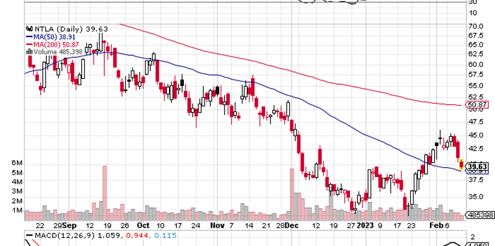Click the yellow-highlighted latest candlestick
495x246 pixels.
462,165
